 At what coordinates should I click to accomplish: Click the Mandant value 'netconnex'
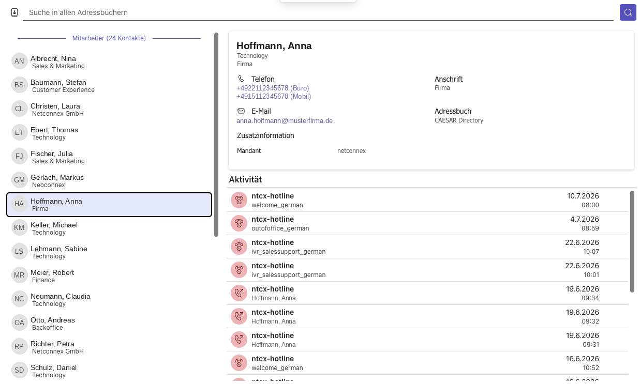(351, 151)
